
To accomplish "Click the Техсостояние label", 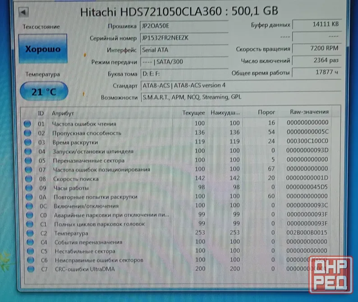I will tap(41, 27).
